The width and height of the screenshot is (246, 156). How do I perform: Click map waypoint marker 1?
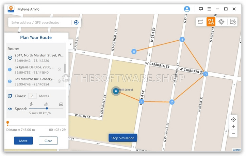click(x=142, y=102)
